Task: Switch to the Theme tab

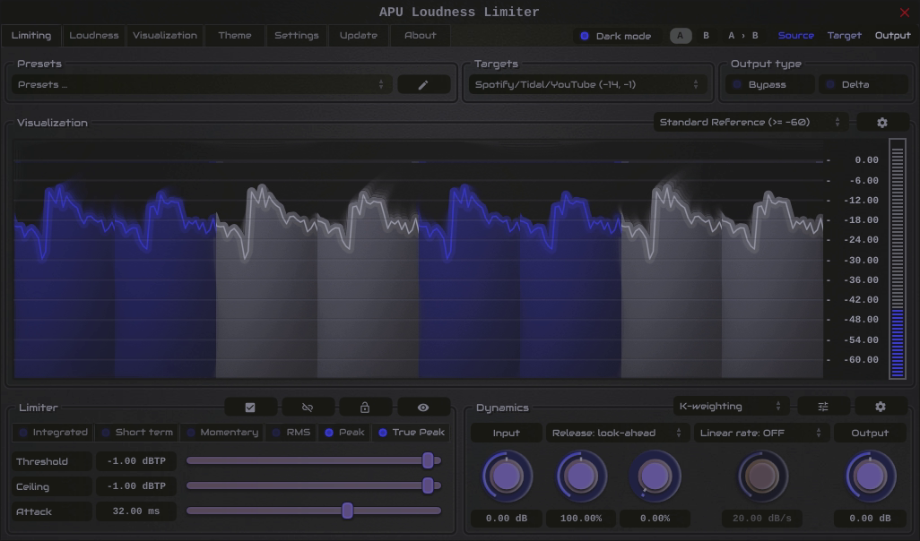Action: tap(235, 36)
